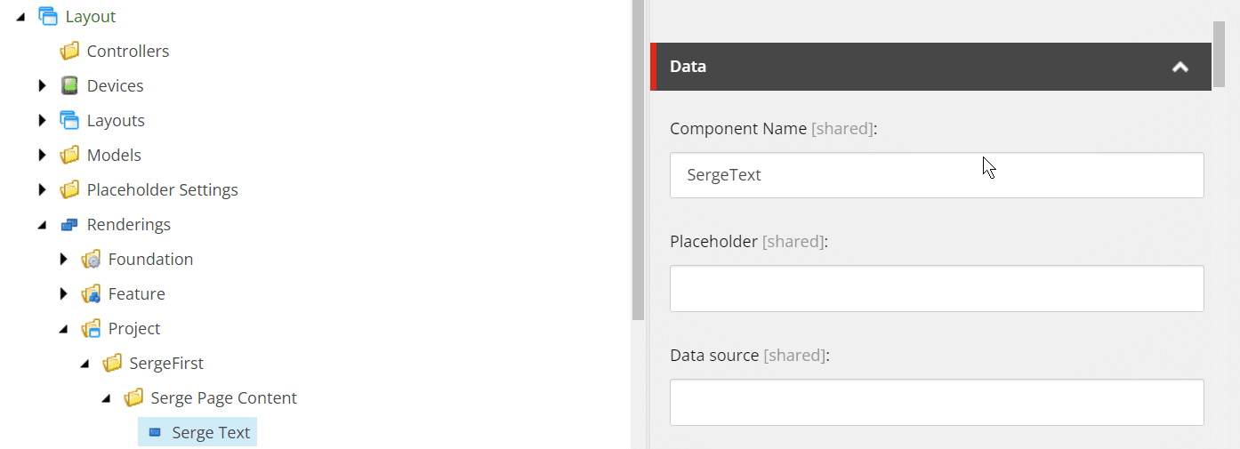The width and height of the screenshot is (1240, 449).
Task: Click the content tree vertical scrollbar
Action: [x=637, y=160]
